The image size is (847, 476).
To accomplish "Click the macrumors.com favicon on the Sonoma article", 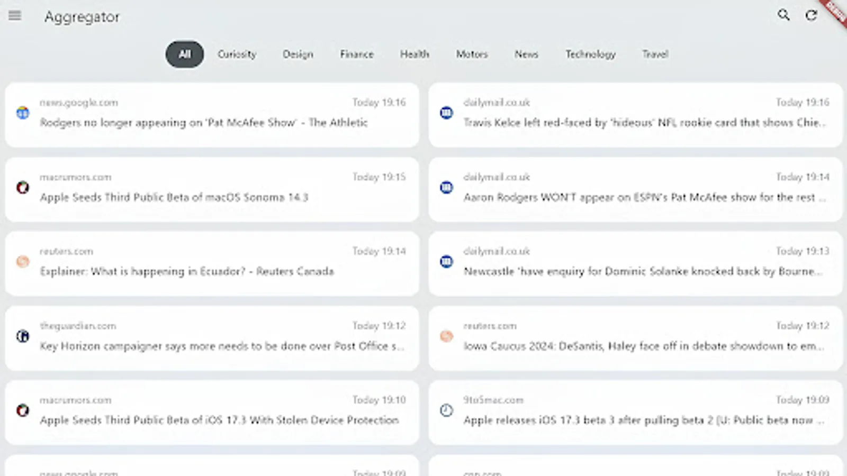I will point(22,187).
